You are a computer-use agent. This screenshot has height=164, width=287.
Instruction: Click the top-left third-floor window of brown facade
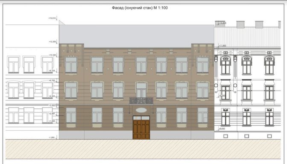pos(71,65)
